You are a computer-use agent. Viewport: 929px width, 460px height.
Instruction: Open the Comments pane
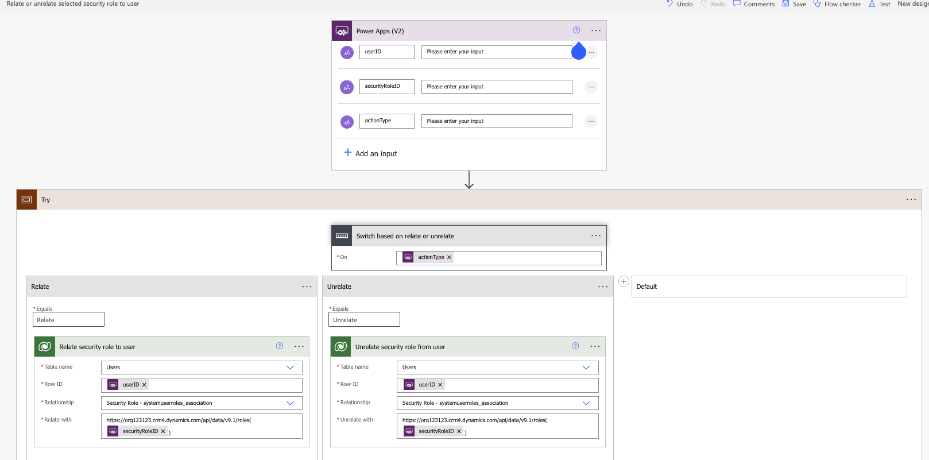pyautogui.click(x=754, y=4)
